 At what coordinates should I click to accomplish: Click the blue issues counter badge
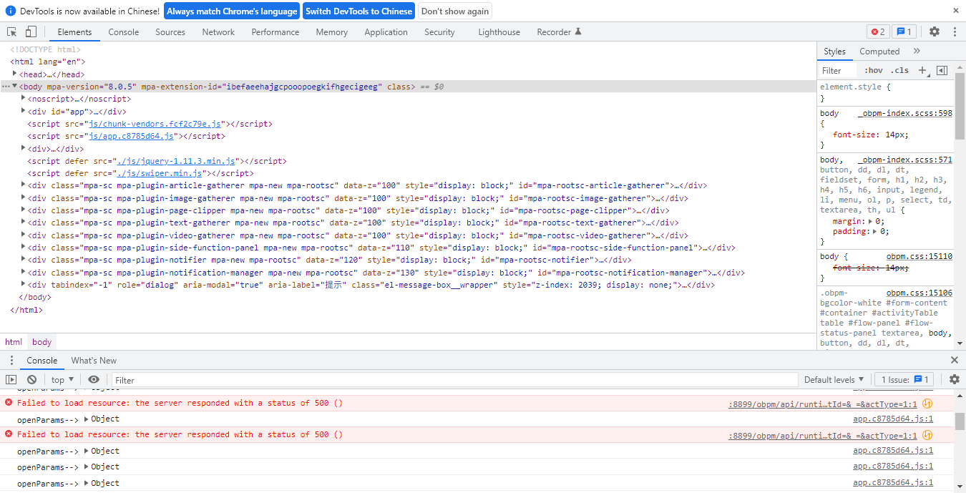pyautogui.click(x=904, y=31)
